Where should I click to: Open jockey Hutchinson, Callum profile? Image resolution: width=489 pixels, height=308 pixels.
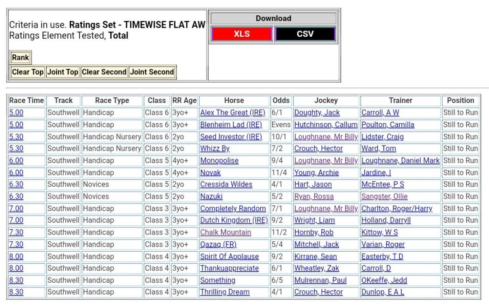326,124
